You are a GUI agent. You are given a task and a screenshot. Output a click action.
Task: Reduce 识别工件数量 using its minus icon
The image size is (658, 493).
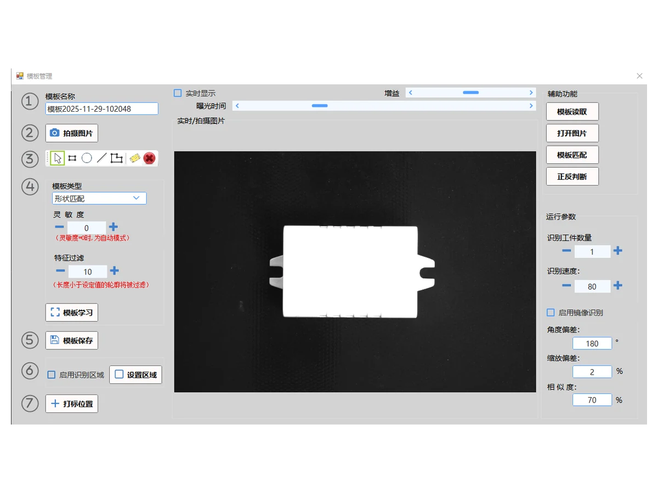pos(566,251)
